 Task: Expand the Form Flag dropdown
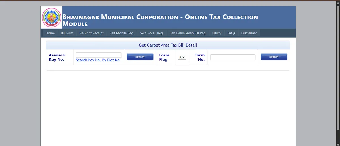(x=182, y=57)
